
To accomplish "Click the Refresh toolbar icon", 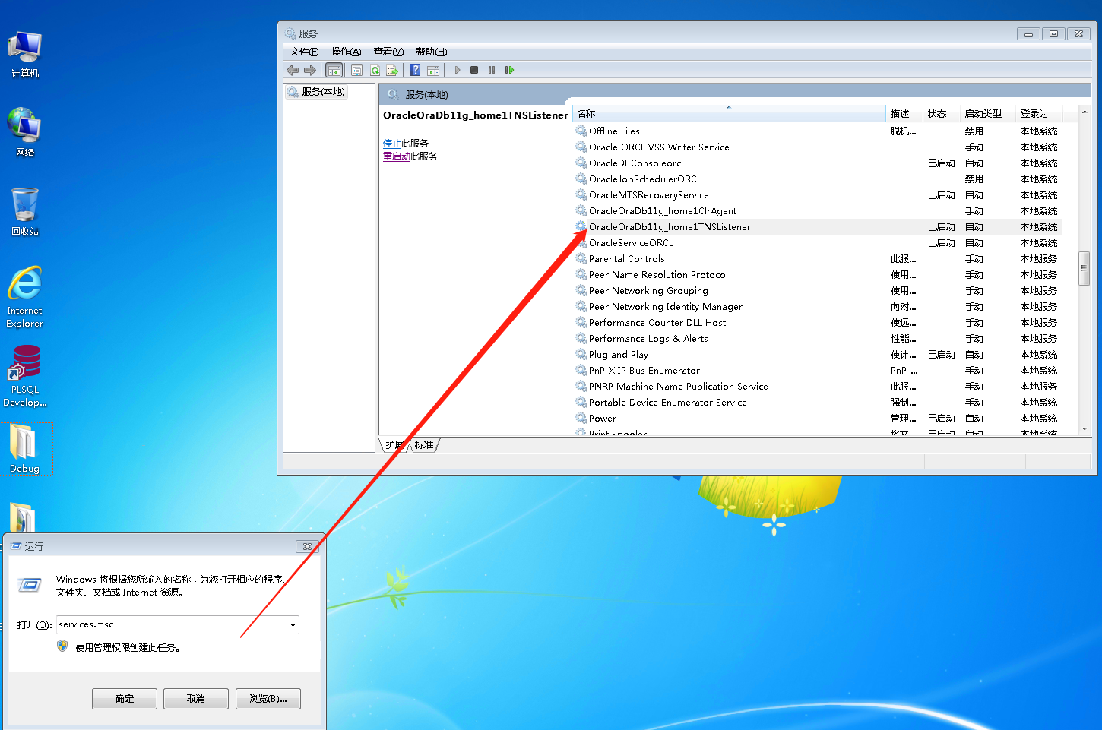I will click(375, 70).
